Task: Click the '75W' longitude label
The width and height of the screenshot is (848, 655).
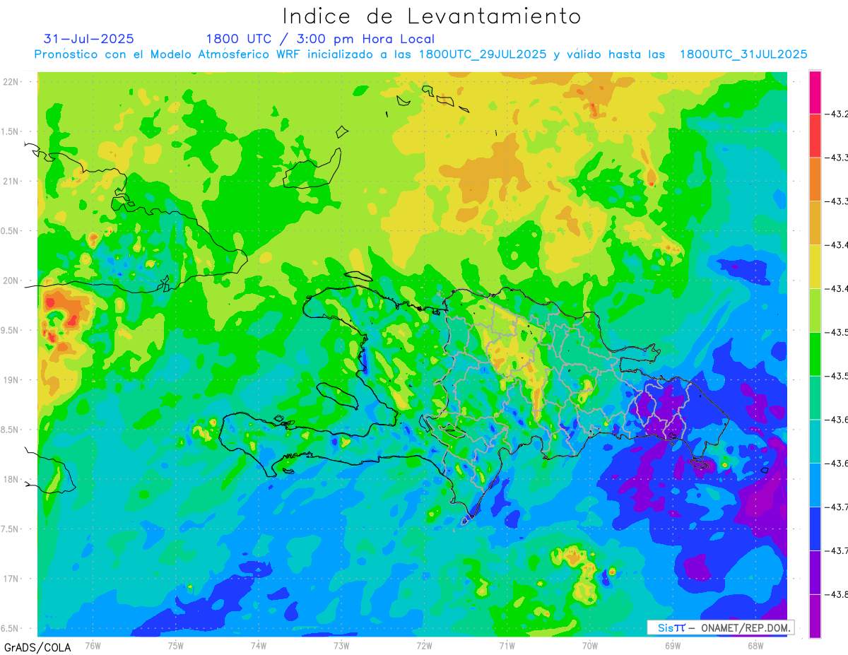Action: click(176, 645)
